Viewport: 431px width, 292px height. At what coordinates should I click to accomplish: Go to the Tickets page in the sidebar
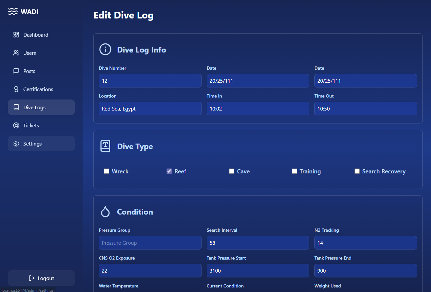(31, 125)
